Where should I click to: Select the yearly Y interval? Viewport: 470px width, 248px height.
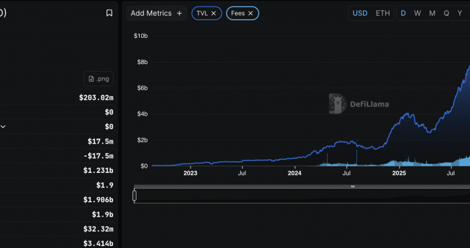[460, 13]
